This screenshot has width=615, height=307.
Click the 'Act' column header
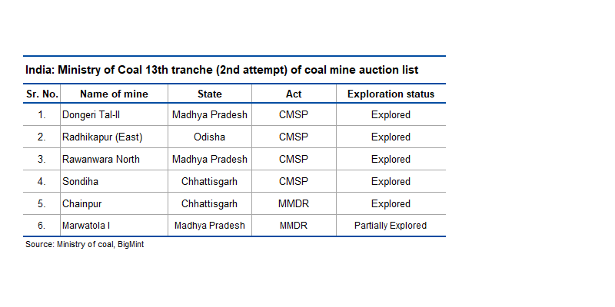click(293, 94)
